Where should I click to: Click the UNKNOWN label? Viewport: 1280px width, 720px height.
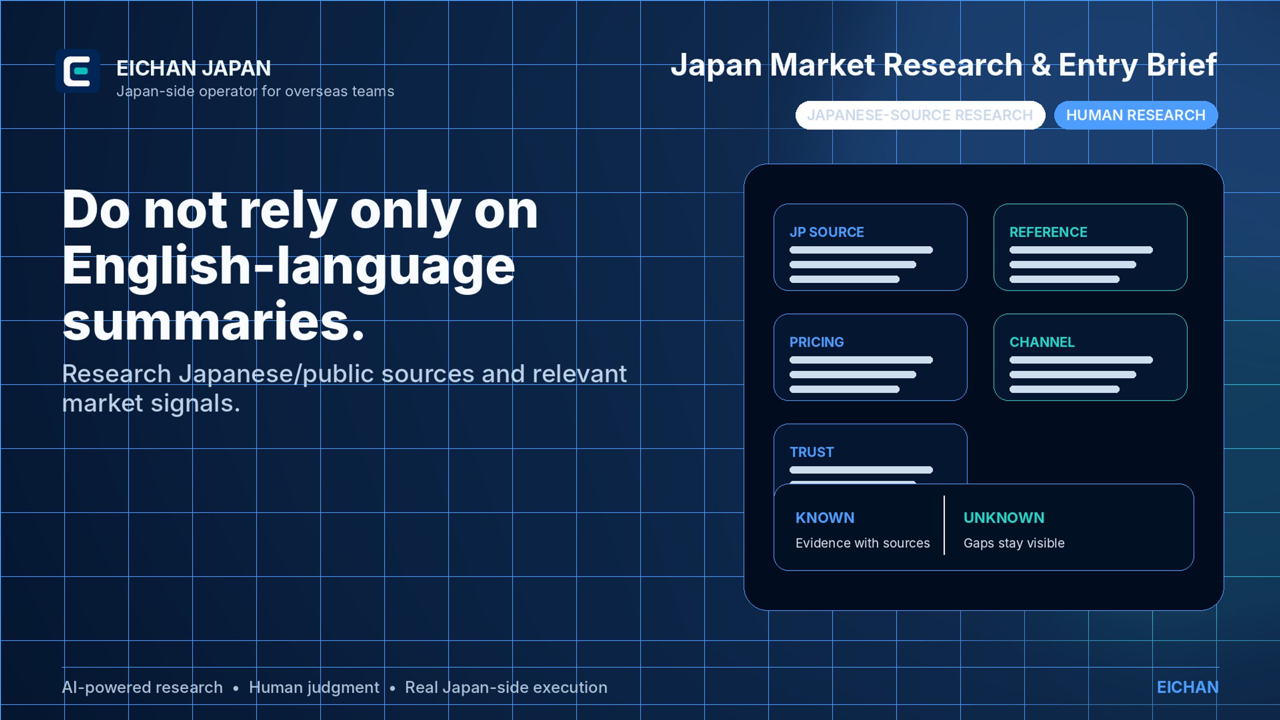click(1004, 517)
